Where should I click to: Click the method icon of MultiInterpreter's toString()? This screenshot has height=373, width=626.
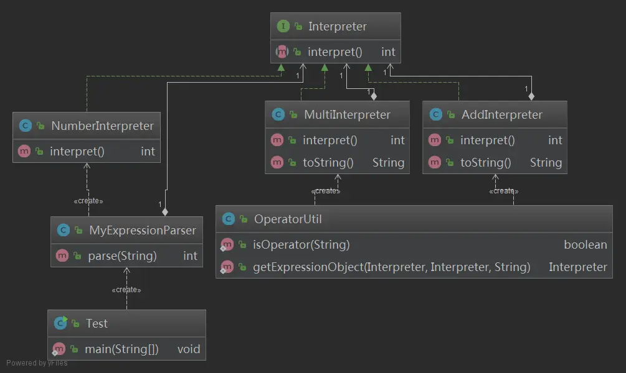277,163
